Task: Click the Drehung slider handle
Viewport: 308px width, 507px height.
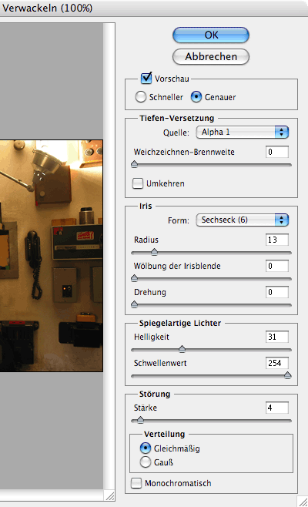Action: [135, 304]
